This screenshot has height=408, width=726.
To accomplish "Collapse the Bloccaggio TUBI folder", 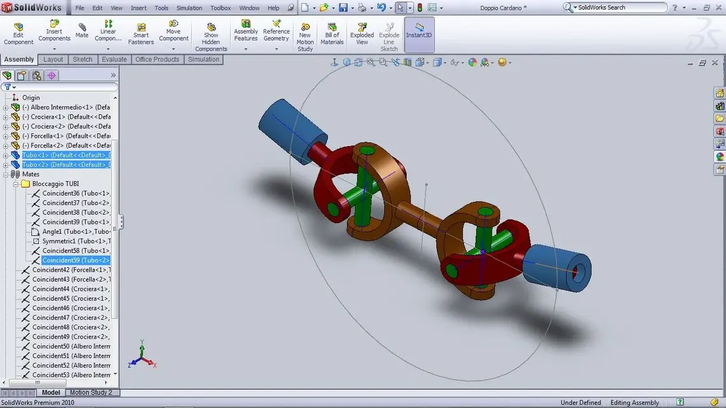I will point(15,184).
